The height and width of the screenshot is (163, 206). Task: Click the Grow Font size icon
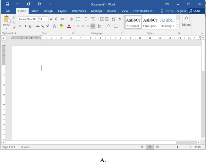pyautogui.click(x=51, y=19)
